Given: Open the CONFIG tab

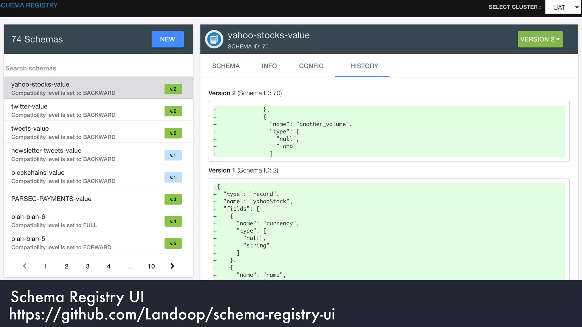Looking at the screenshot, I should [x=311, y=66].
